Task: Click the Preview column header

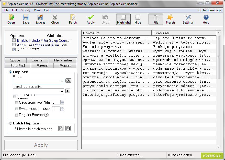Action: [x=184, y=33]
